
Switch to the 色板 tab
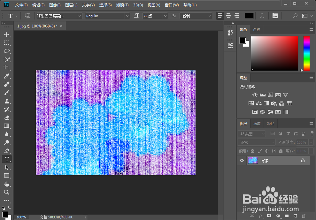point(256,30)
